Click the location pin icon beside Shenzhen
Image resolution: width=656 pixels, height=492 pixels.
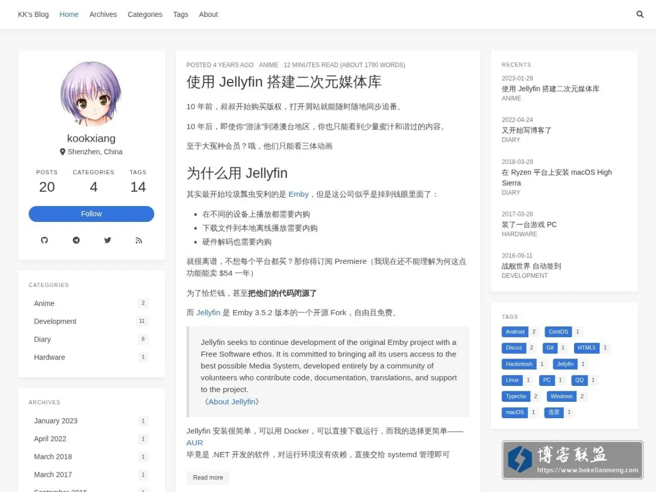62,151
